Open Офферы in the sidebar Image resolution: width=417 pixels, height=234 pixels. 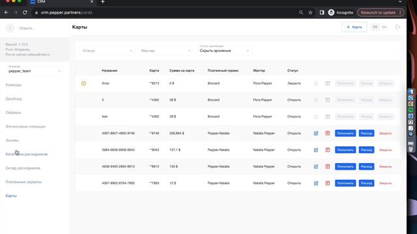click(x=13, y=112)
